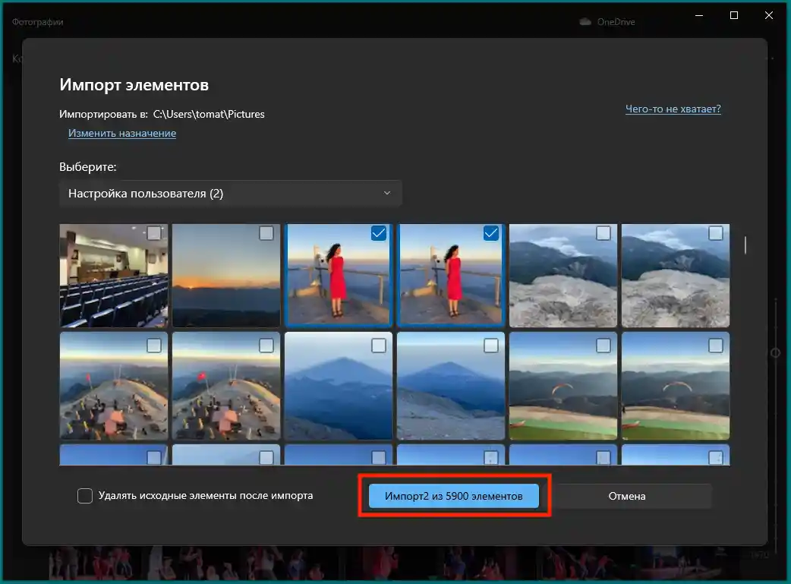Screen dimensions: 791x584
Task: Open the 'Настройка пользователя (2)' dropdown
Action: pyautogui.click(x=230, y=194)
